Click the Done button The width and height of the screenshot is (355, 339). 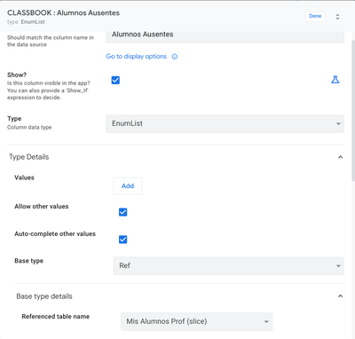pos(315,16)
